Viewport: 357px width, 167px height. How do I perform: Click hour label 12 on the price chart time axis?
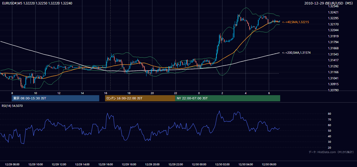pos(59,93)
